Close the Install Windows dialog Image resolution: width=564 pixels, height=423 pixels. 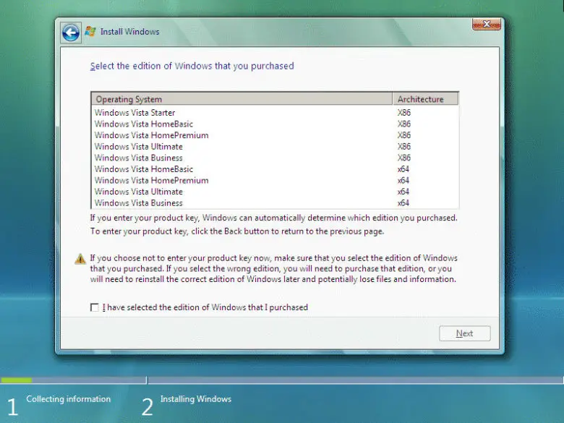[487, 25]
